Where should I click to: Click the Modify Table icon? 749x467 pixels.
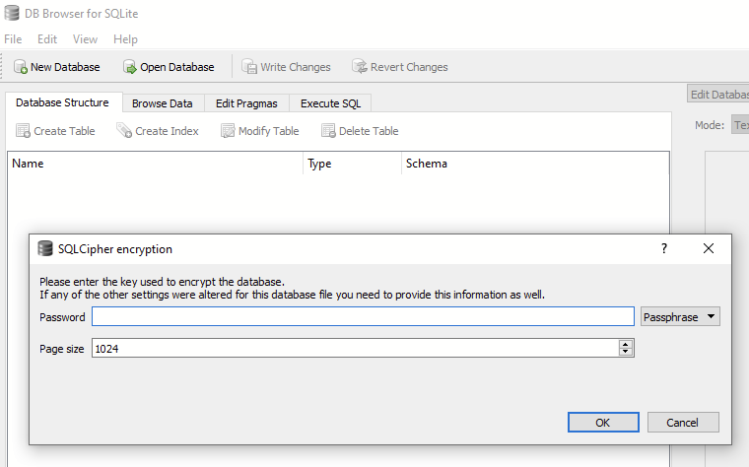pyautogui.click(x=228, y=131)
